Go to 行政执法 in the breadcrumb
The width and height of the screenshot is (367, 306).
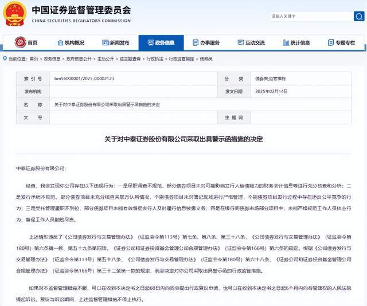tap(155, 59)
